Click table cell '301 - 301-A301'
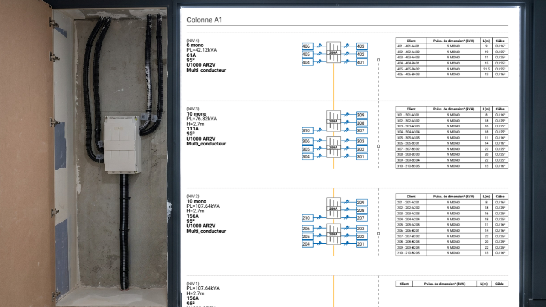 coord(411,115)
